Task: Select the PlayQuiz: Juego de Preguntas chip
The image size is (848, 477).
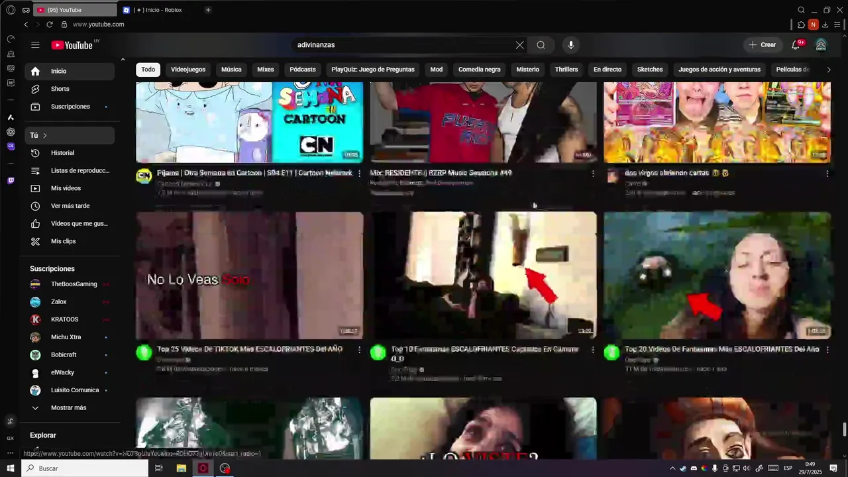Action: (x=373, y=70)
